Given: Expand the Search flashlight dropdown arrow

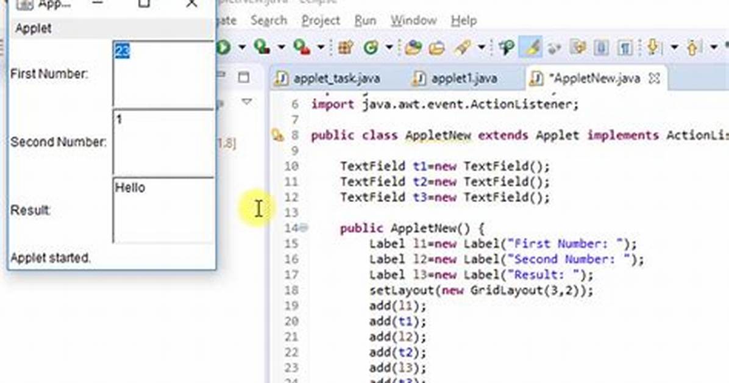Looking at the screenshot, I should [482, 47].
